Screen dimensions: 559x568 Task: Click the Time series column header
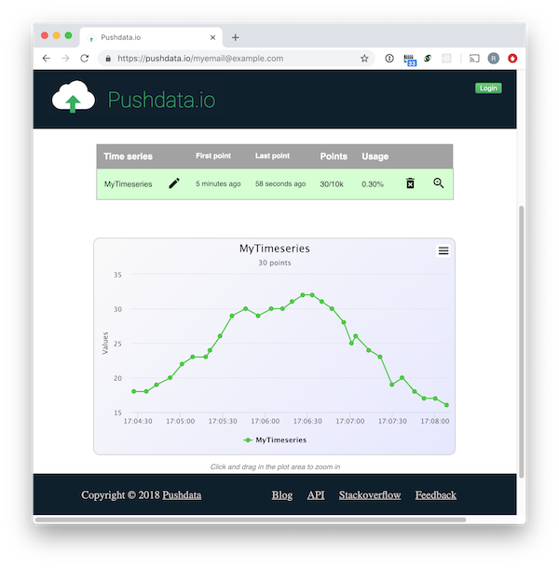point(128,156)
